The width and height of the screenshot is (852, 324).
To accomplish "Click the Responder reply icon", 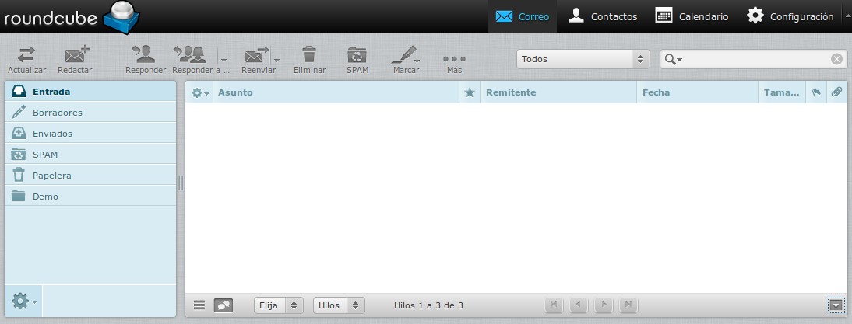I will point(145,55).
